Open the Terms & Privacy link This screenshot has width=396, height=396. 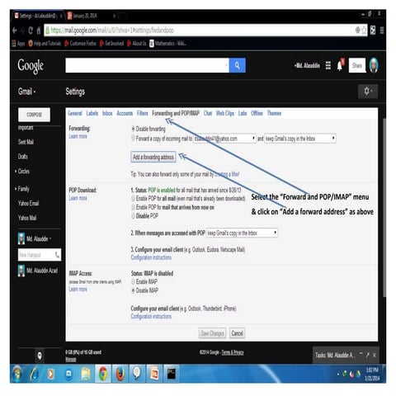(233, 352)
